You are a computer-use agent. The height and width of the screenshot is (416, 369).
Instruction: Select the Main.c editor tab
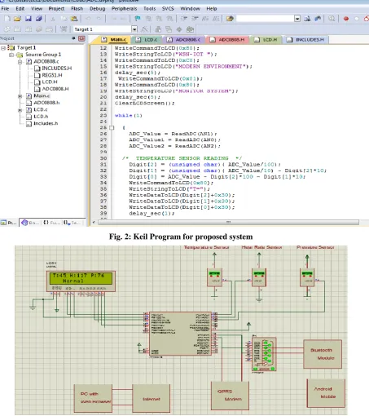115,40
